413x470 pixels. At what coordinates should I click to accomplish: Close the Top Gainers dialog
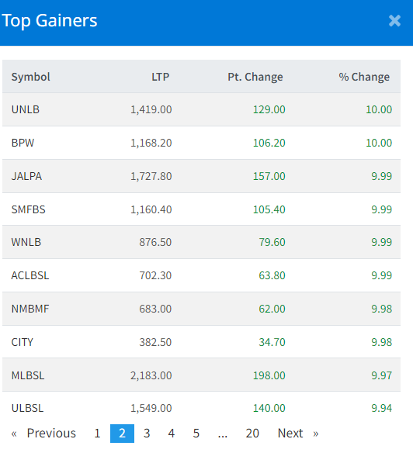[394, 21]
